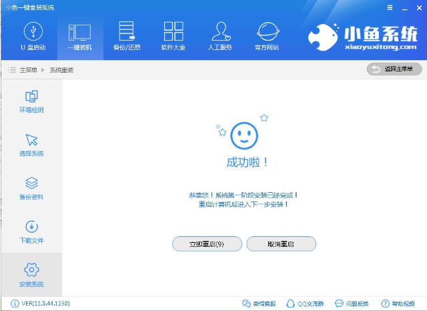
Task: Open the QQ交流群 chat group link
Action: point(306,304)
